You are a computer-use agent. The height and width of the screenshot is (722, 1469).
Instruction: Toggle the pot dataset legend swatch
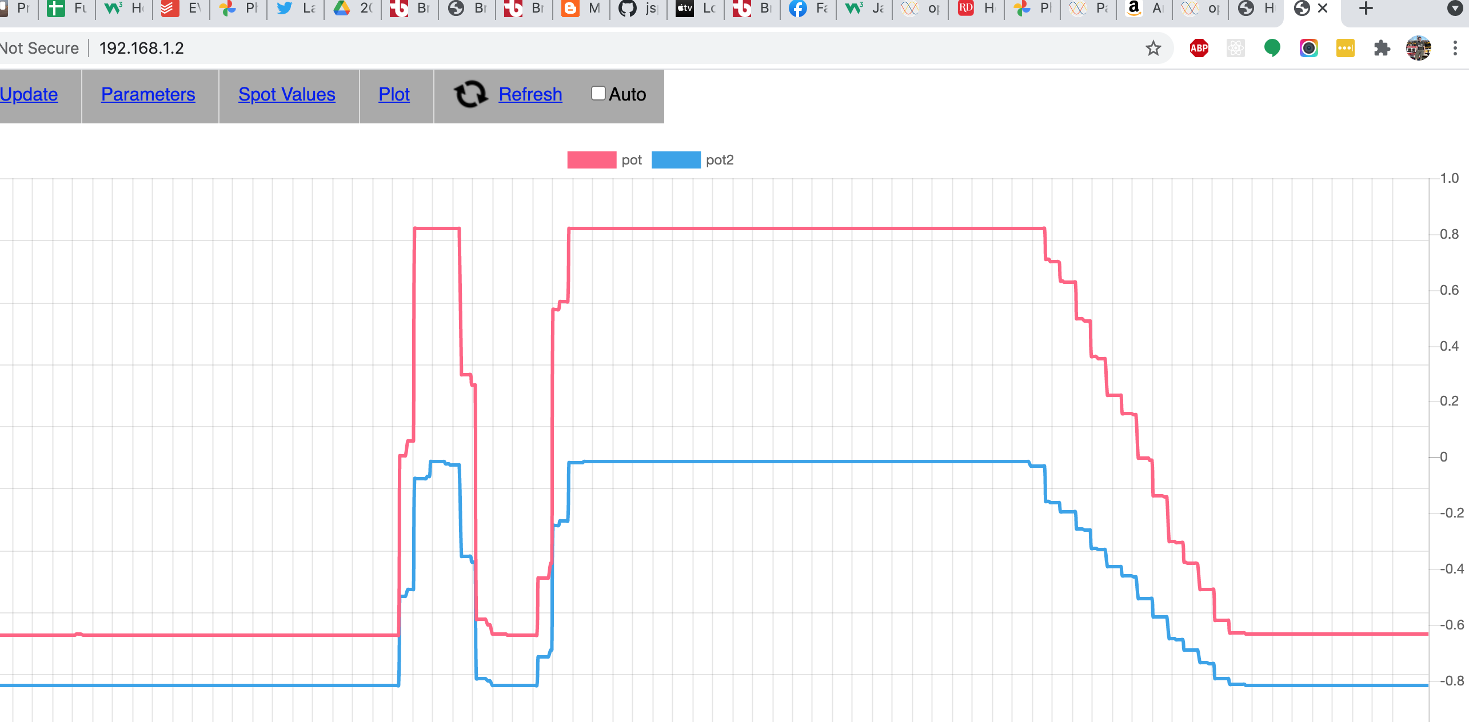592,160
